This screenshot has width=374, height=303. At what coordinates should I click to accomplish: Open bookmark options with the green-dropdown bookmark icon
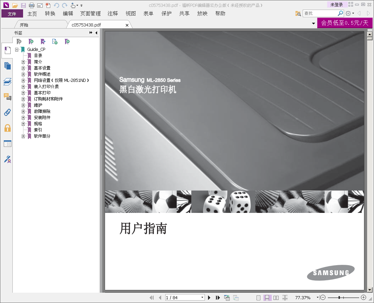[x=67, y=42]
